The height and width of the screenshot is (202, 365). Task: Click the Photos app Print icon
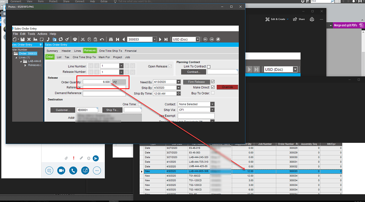[312, 19]
